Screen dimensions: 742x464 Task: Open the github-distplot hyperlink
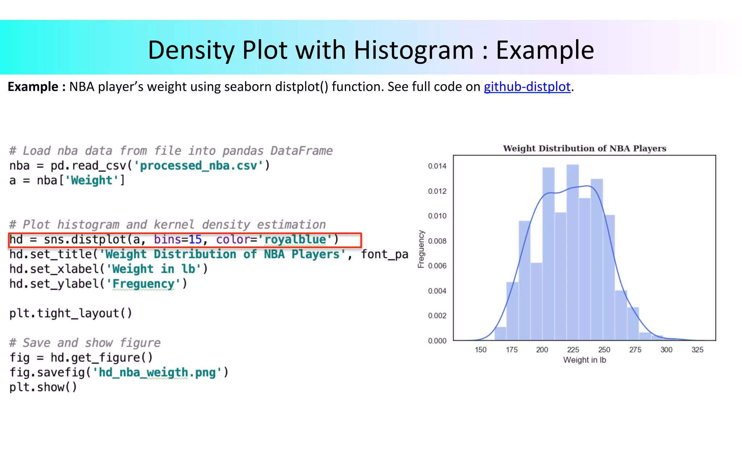point(527,87)
